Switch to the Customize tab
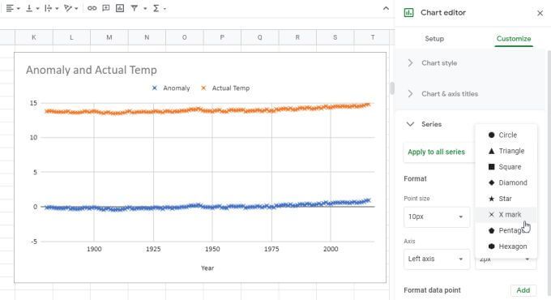Screen dimensions: 551x300 (x=514, y=39)
